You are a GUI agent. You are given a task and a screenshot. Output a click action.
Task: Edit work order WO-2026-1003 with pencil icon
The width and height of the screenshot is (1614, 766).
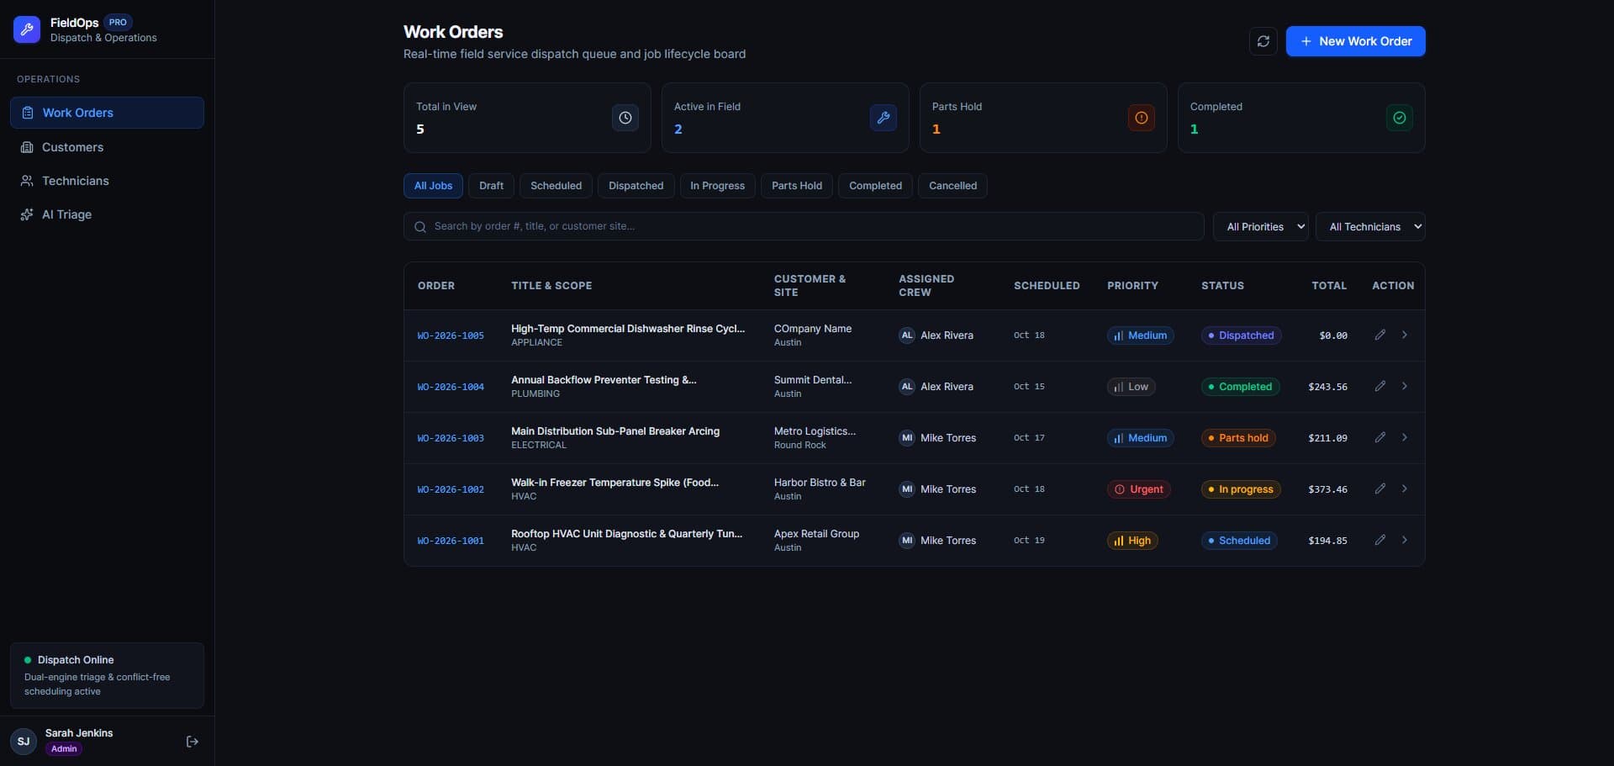(1379, 437)
